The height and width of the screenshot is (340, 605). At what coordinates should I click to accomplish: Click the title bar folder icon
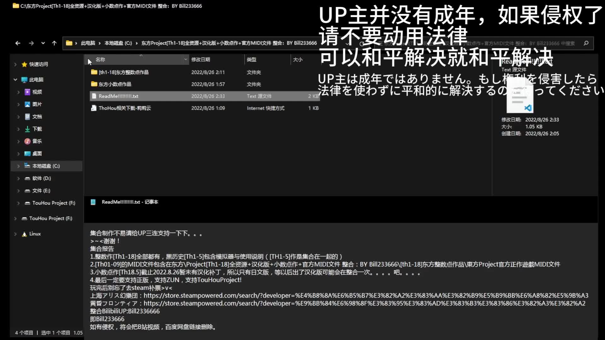tap(16, 6)
